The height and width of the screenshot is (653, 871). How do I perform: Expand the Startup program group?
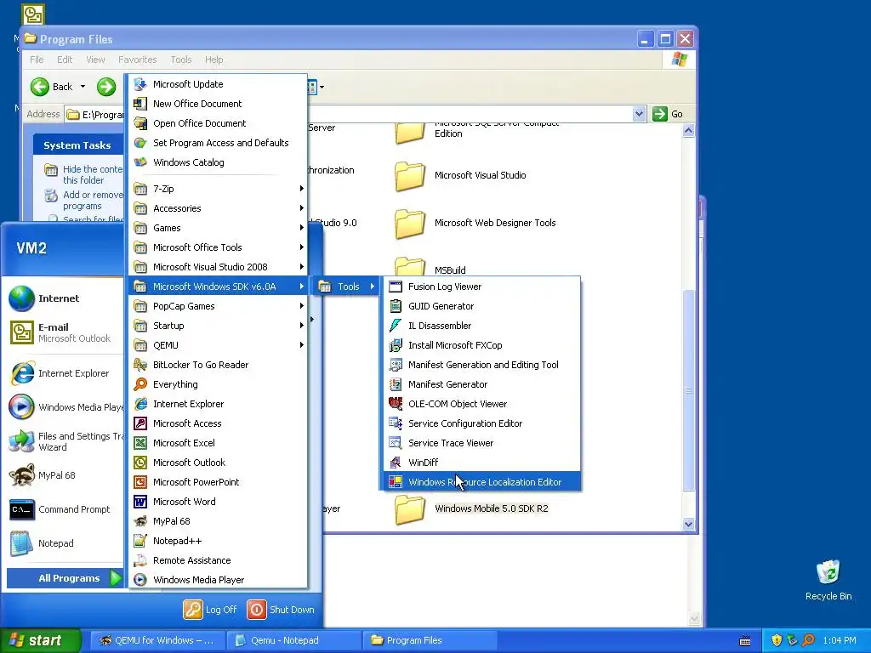tap(218, 326)
